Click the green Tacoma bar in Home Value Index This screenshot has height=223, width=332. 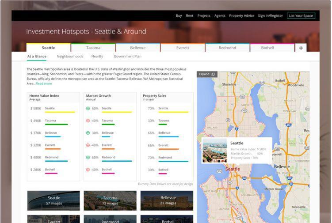coord(56,125)
